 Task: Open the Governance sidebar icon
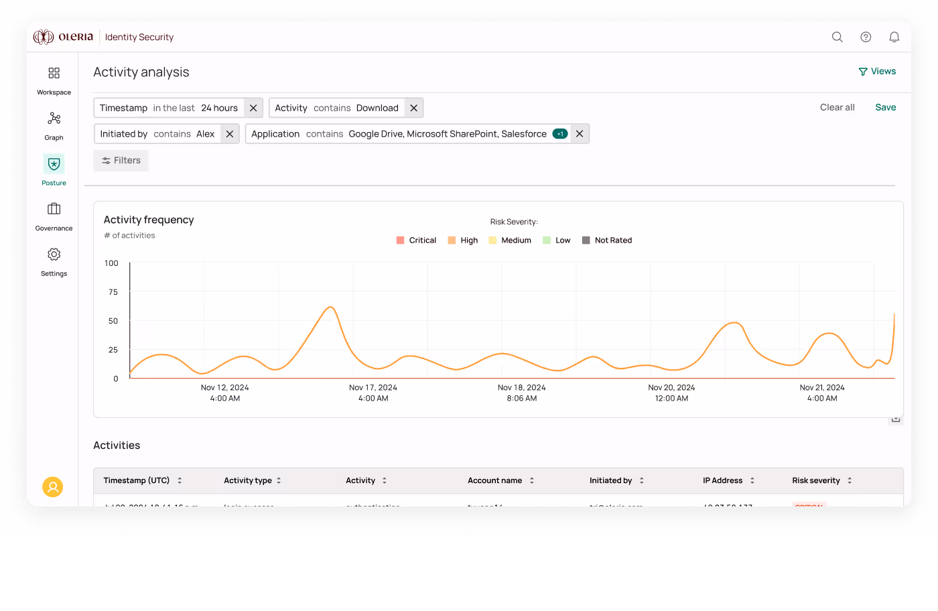(54, 209)
